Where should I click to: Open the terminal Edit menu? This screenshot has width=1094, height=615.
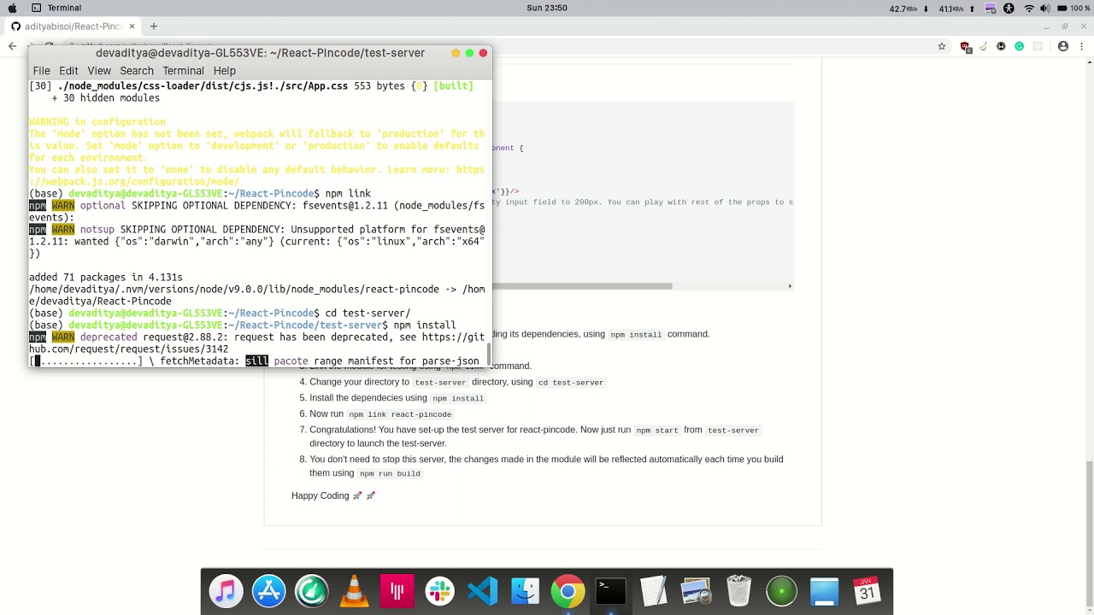point(68,71)
